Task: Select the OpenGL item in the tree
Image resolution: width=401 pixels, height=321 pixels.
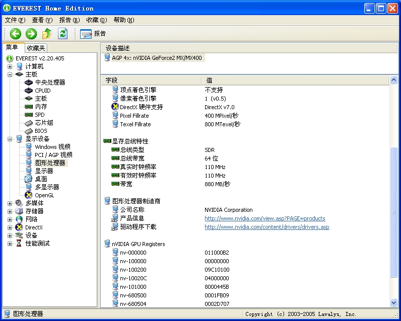Action: coord(44,195)
